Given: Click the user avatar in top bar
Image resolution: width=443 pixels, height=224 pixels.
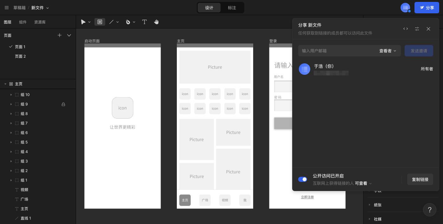Looking at the screenshot, I should pyautogui.click(x=405, y=8).
